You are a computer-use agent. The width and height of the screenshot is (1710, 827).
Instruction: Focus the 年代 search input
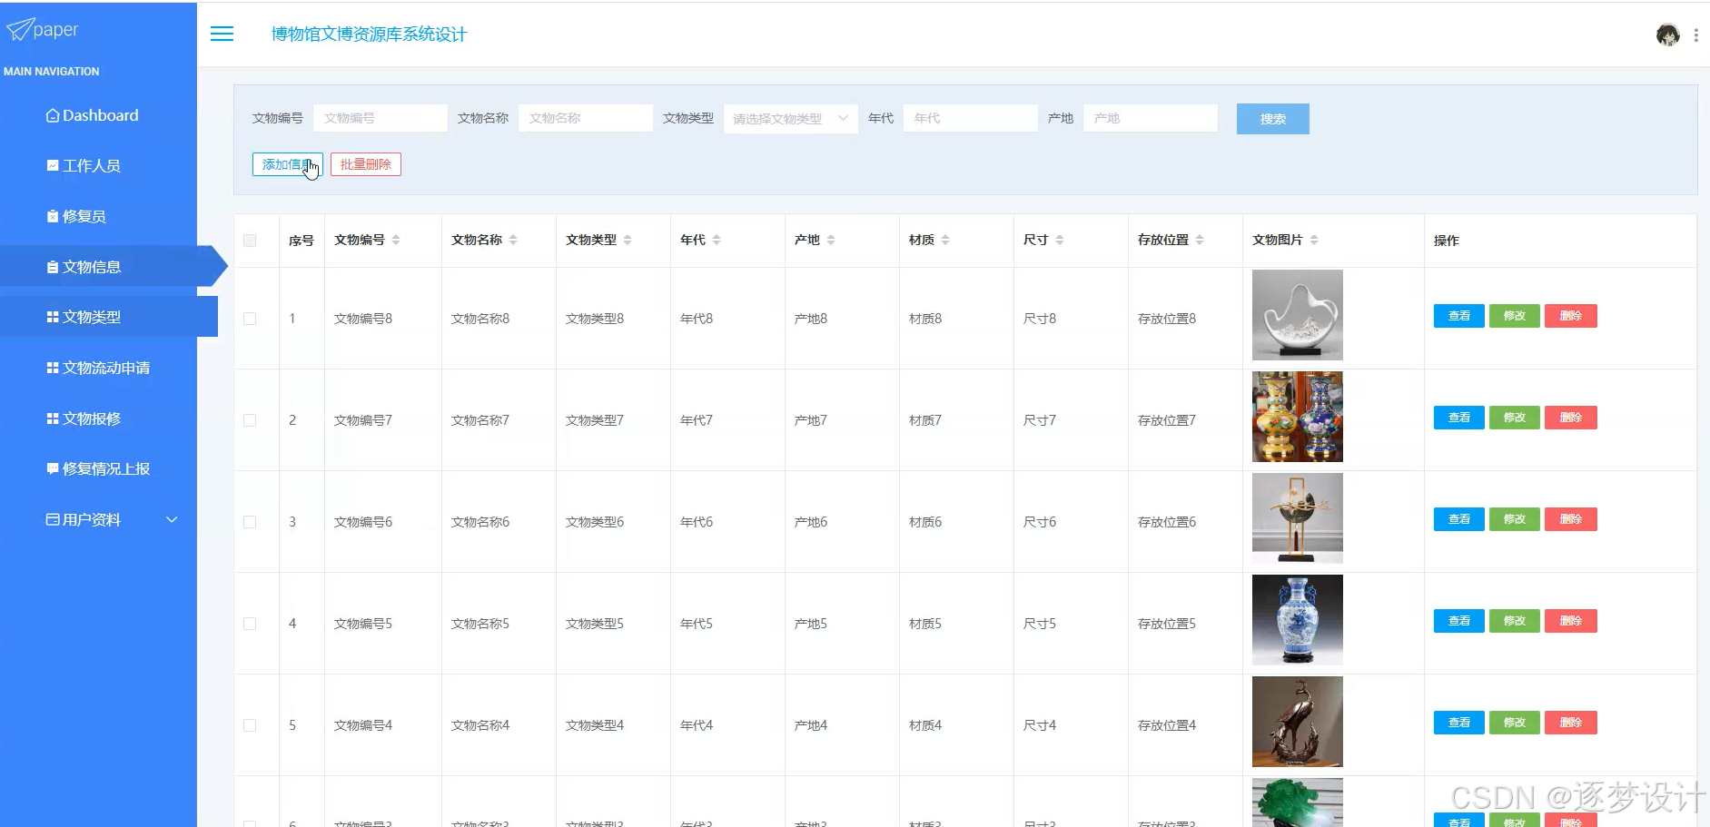click(x=971, y=118)
